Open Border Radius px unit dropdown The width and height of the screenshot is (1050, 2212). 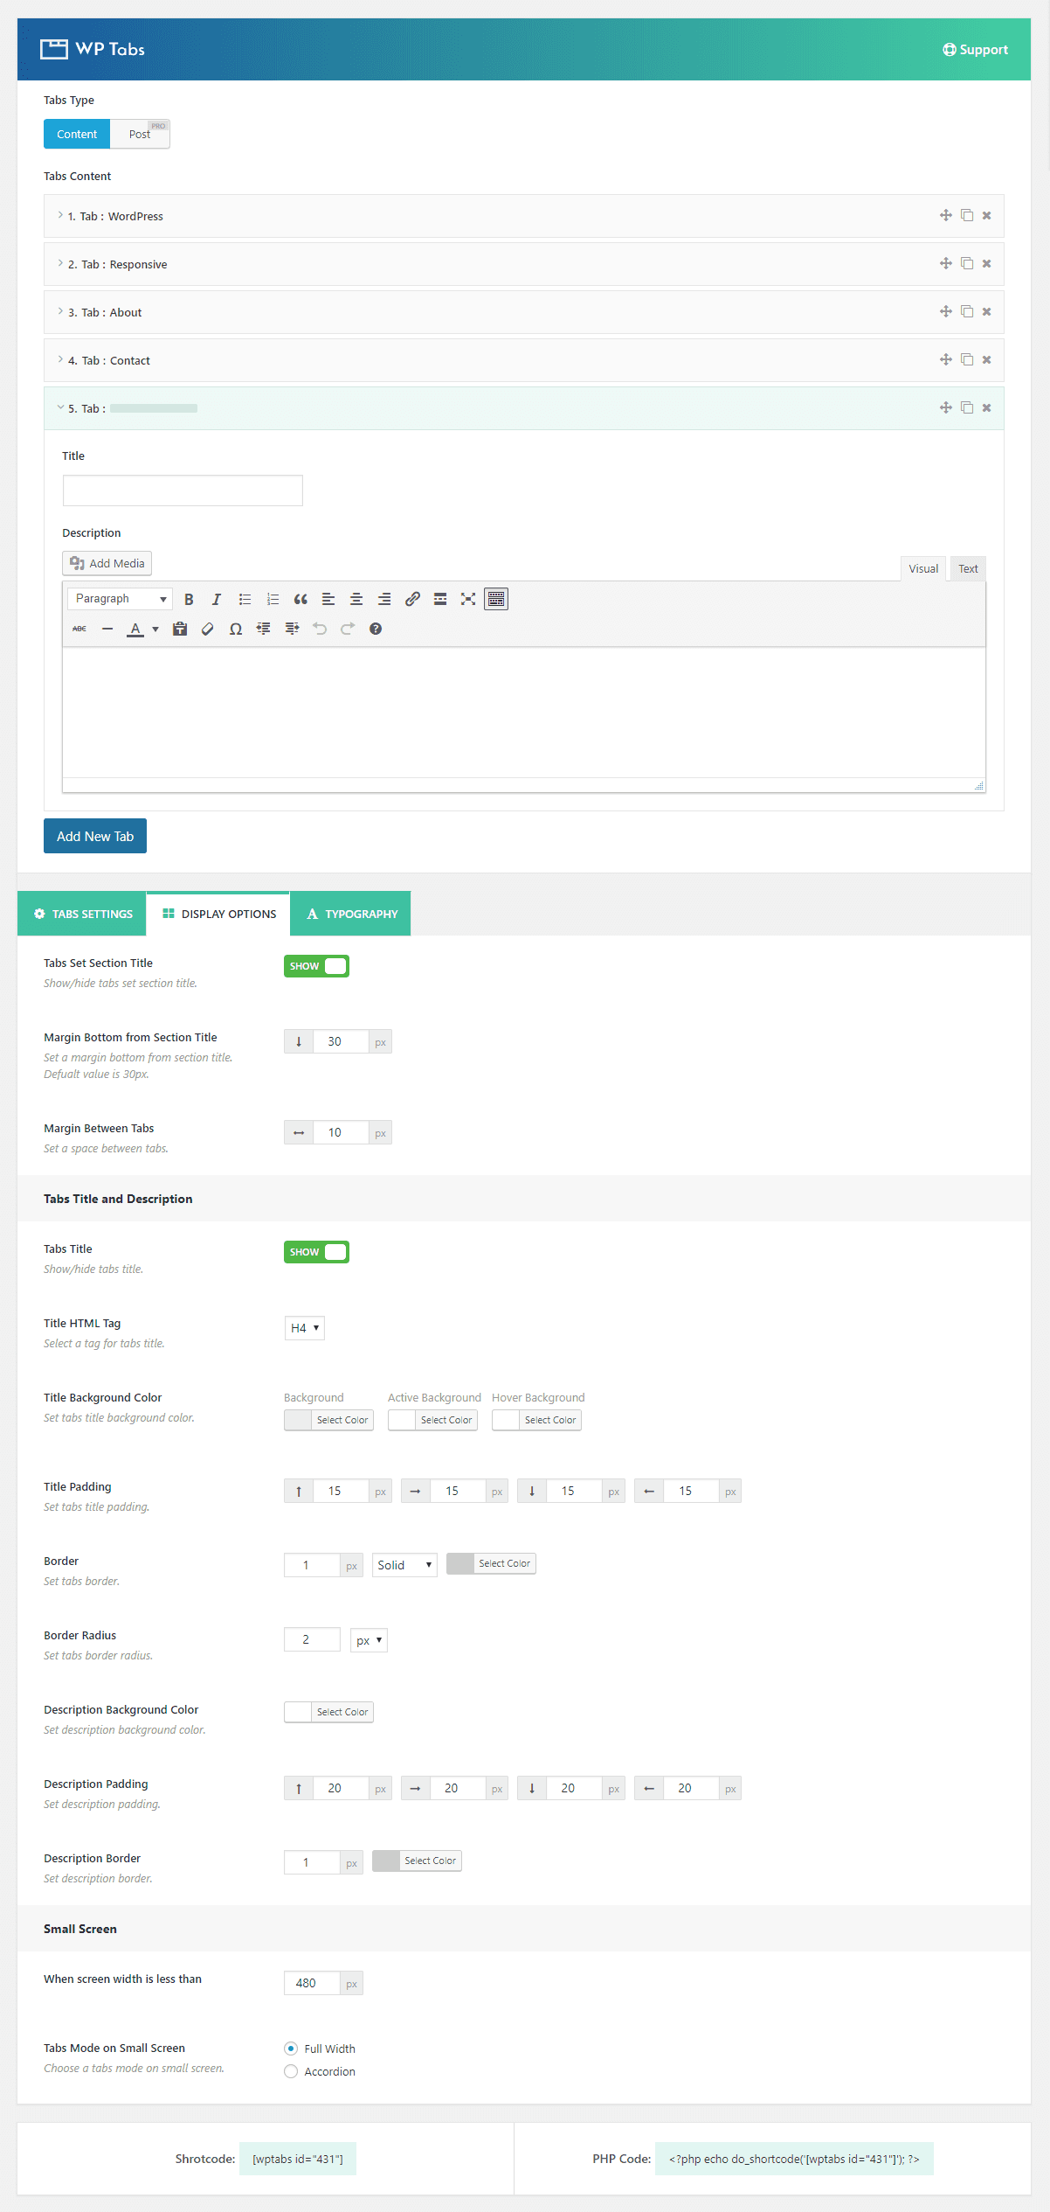[369, 1640]
